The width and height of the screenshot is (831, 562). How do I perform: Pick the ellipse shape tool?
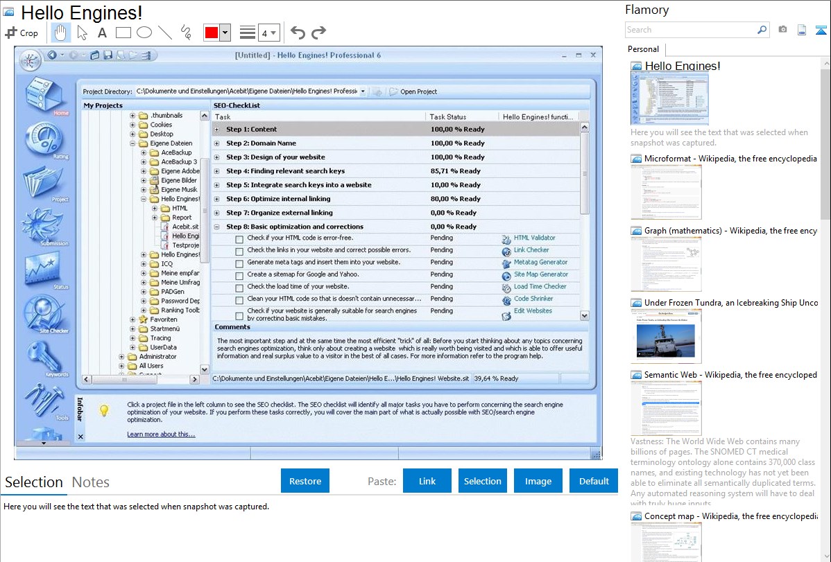click(144, 33)
